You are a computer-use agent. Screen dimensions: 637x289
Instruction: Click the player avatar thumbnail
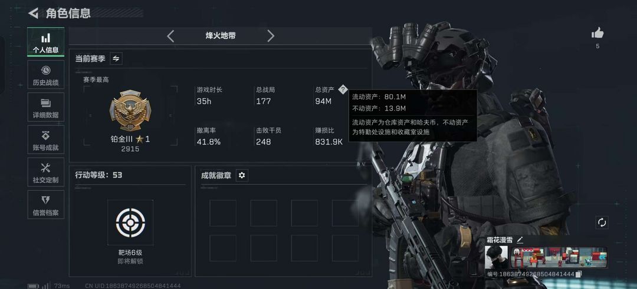tap(497, 257)
